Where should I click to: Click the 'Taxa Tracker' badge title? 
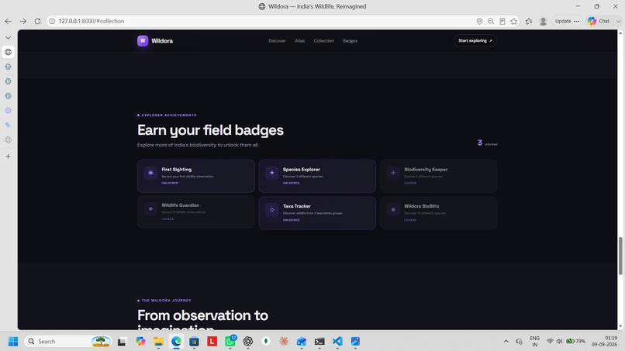pyautogui.click(x=296, y=206)
